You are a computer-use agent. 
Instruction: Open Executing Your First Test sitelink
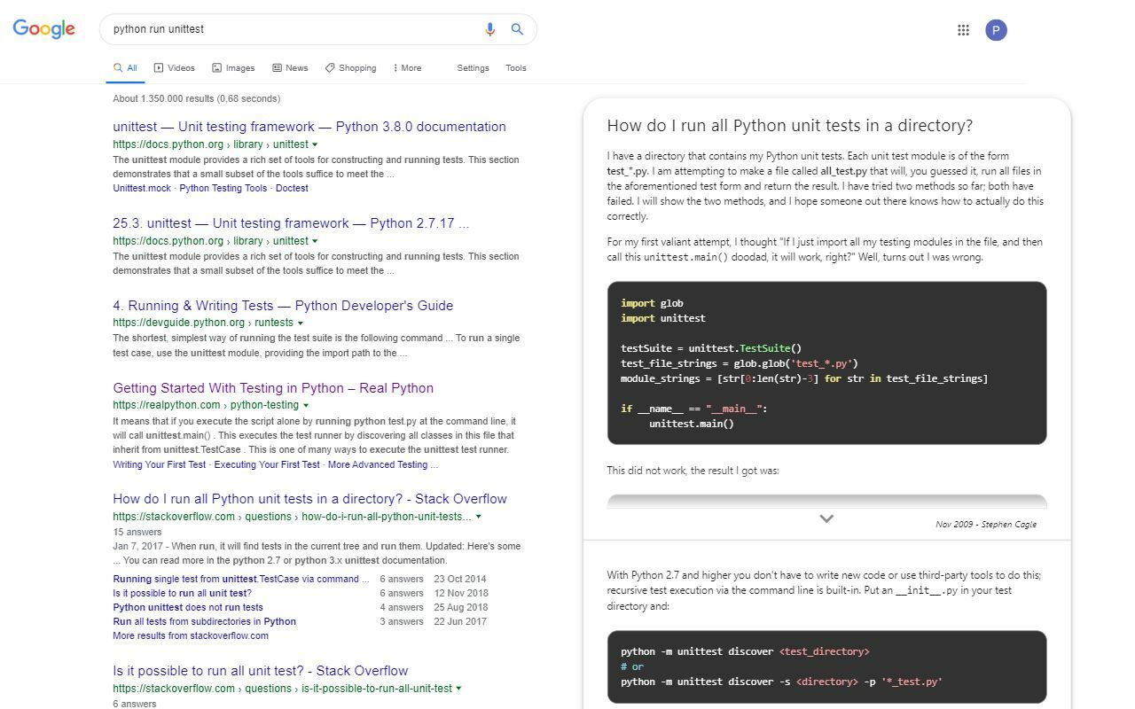tap(267, 464)
